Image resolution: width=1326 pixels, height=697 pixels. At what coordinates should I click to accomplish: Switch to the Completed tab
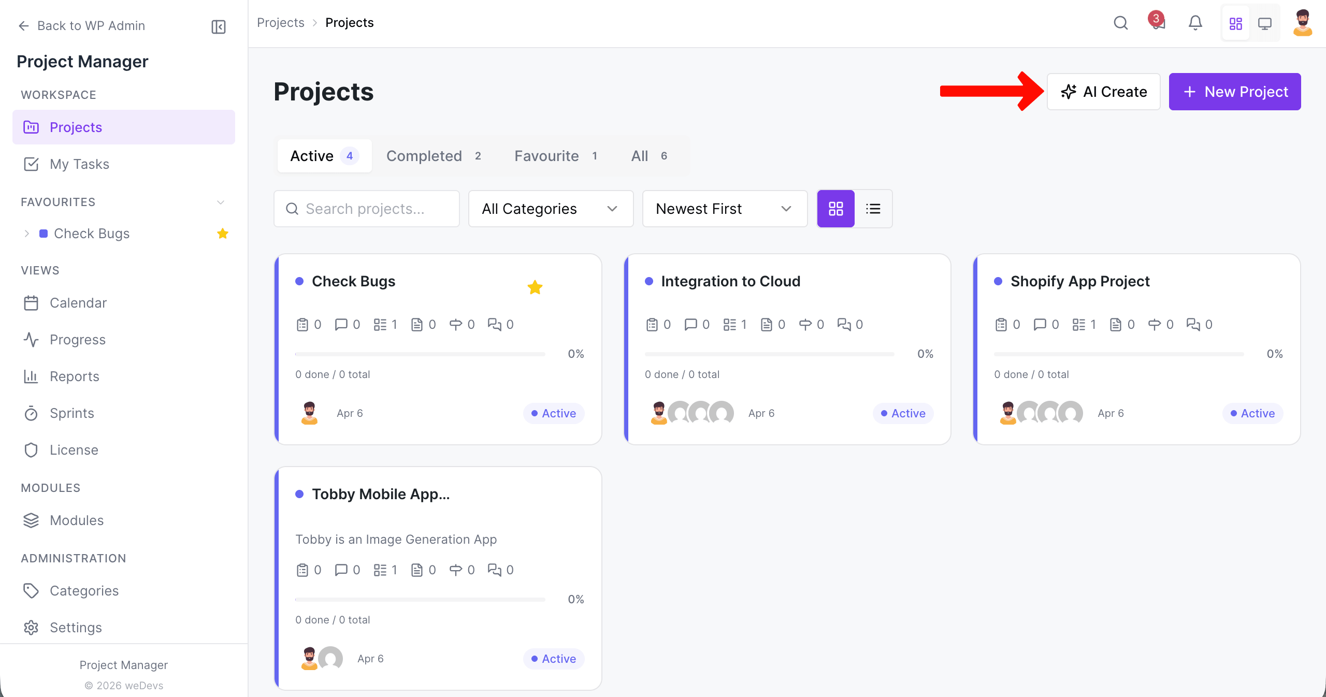424,156
